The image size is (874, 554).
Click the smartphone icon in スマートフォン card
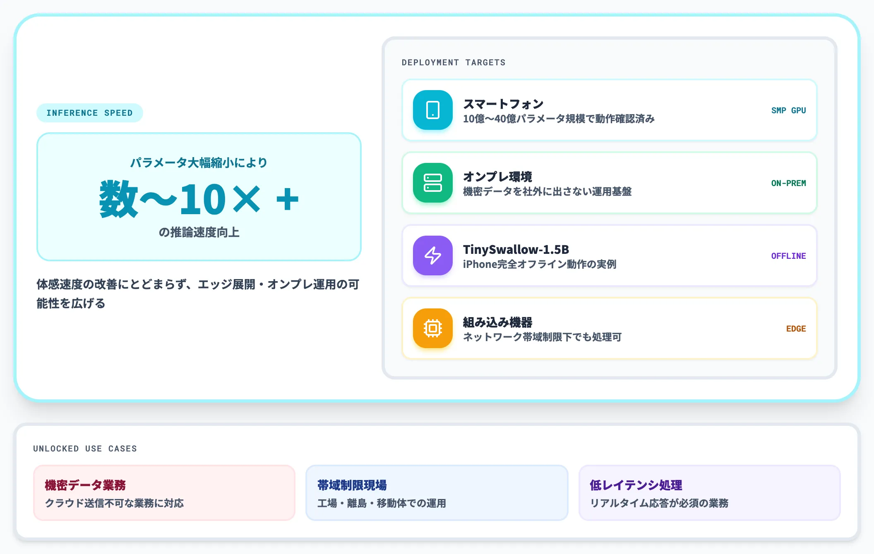click(x=432, y=110)
